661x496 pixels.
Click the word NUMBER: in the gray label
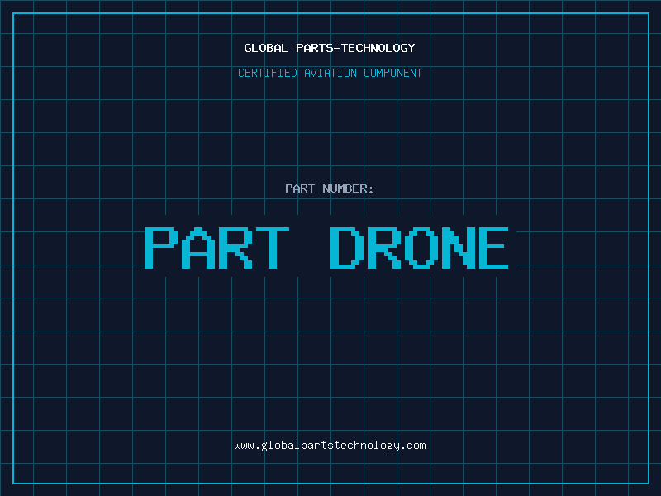tap(348, 188)
